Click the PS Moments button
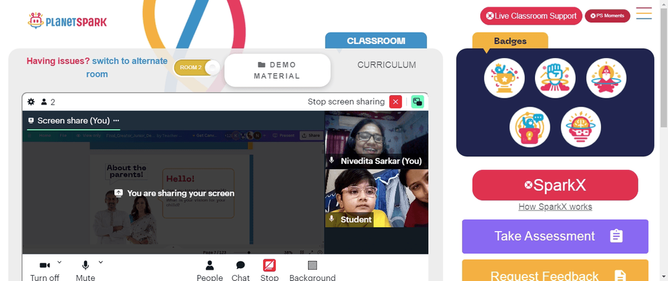Image resolution: width=668 pixels, height=281 pixels. tap(607, 16)
